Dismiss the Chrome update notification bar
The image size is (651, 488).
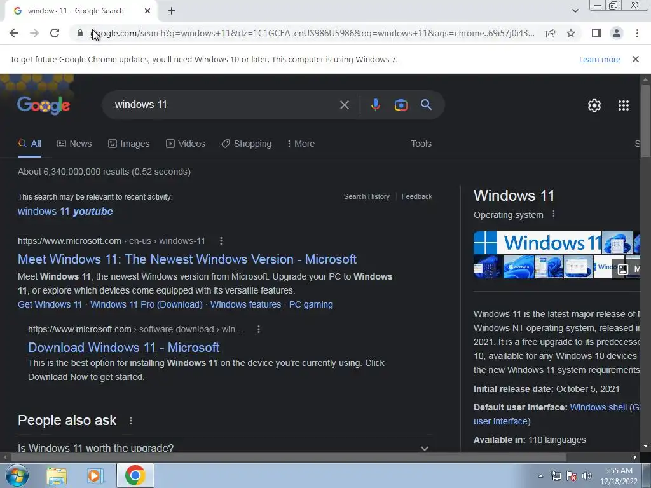tap(636, 59)
